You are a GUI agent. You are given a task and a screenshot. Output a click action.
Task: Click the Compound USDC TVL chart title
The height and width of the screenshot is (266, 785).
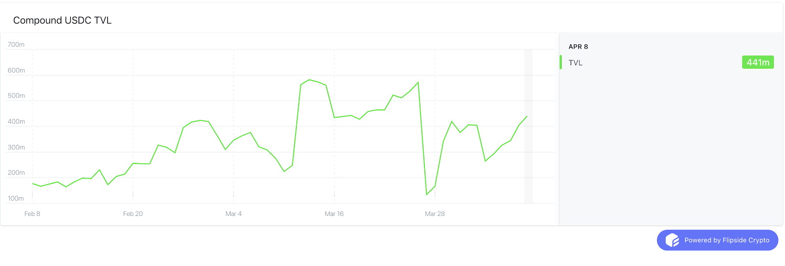(62, 20)
